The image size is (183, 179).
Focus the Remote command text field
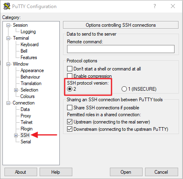[121, 49]
